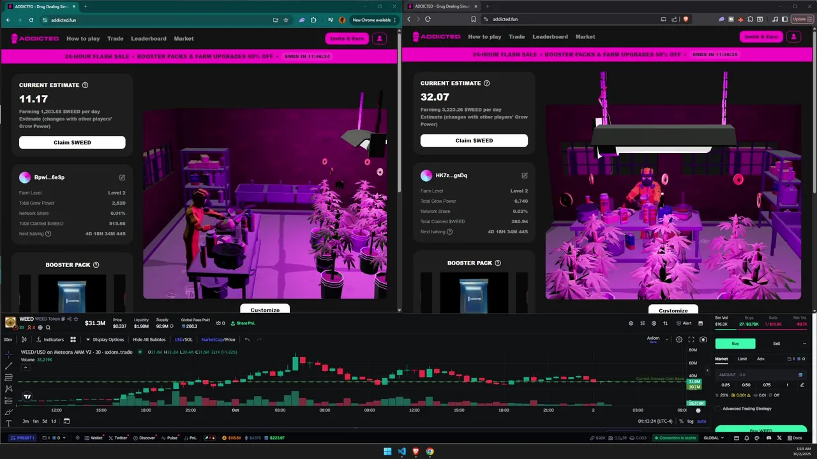Edit the Bpwi...6eSp profile name

122,177
